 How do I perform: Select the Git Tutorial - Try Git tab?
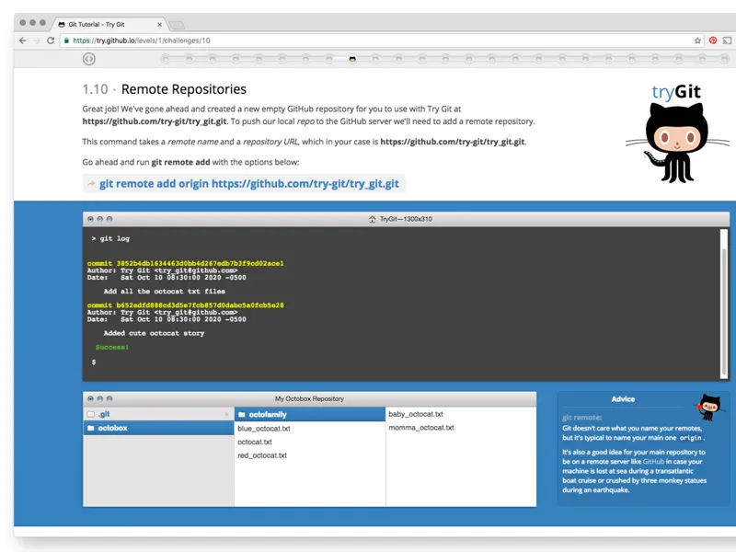click(x=109, y=25)
